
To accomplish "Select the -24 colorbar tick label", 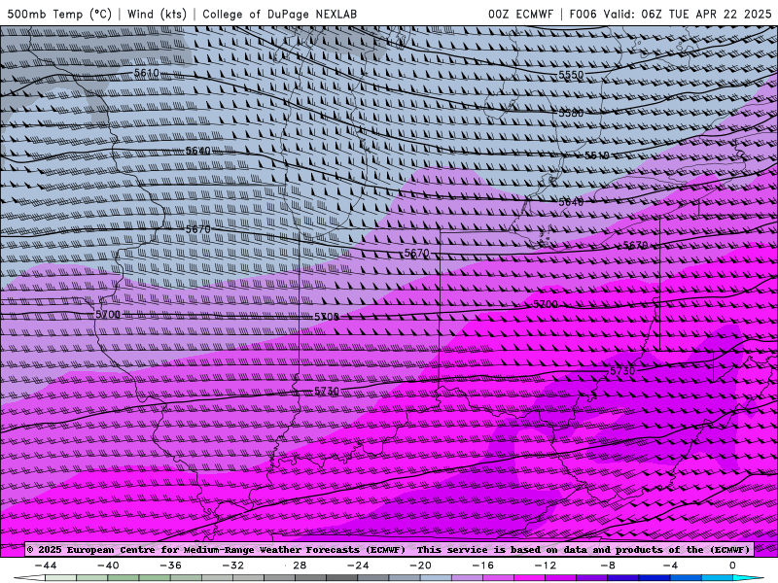I will pyautogui.click(x=358, y=566).
